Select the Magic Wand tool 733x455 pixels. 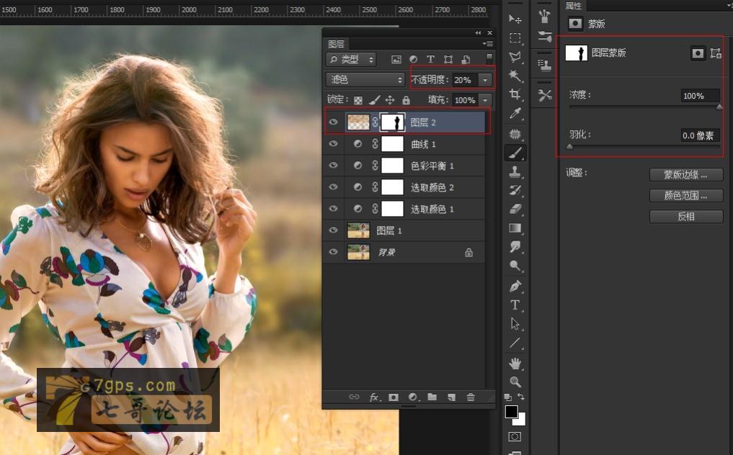[515, 75]
